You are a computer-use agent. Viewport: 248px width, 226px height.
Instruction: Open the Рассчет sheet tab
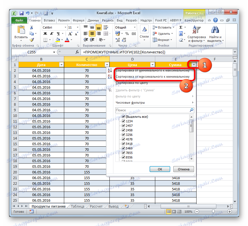tap(96, 206)
